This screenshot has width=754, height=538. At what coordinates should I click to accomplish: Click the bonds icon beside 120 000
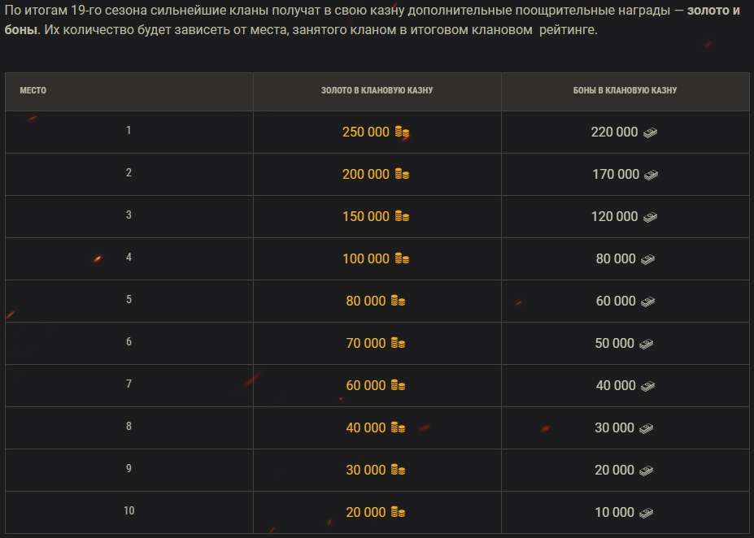(x=650, y=217)
